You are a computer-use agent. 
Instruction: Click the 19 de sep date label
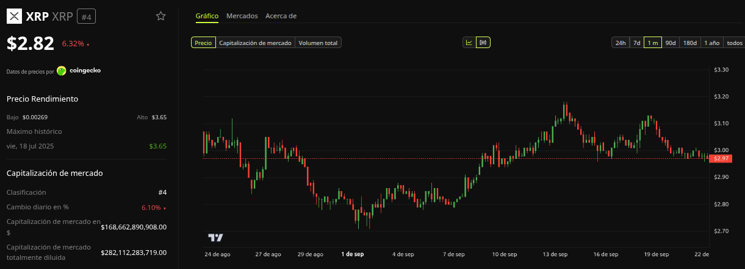pyautogui.click(x=657, y=254)
